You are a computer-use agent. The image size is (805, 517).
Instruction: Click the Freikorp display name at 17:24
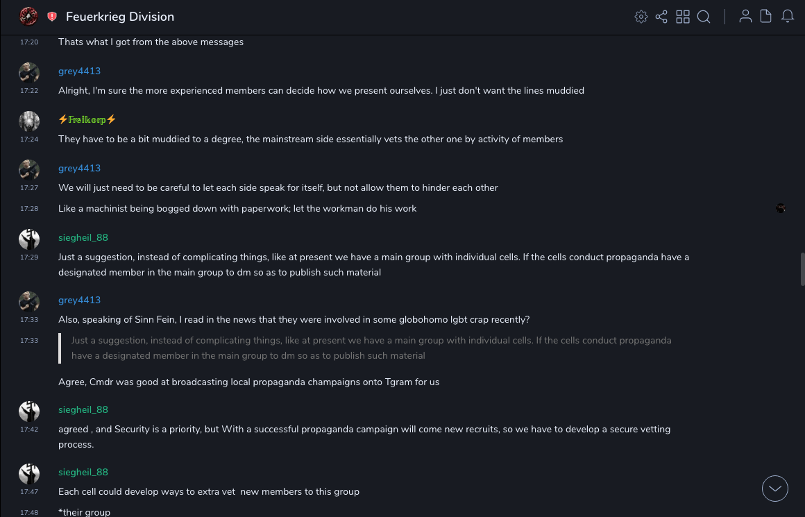[x=87, y=119]
